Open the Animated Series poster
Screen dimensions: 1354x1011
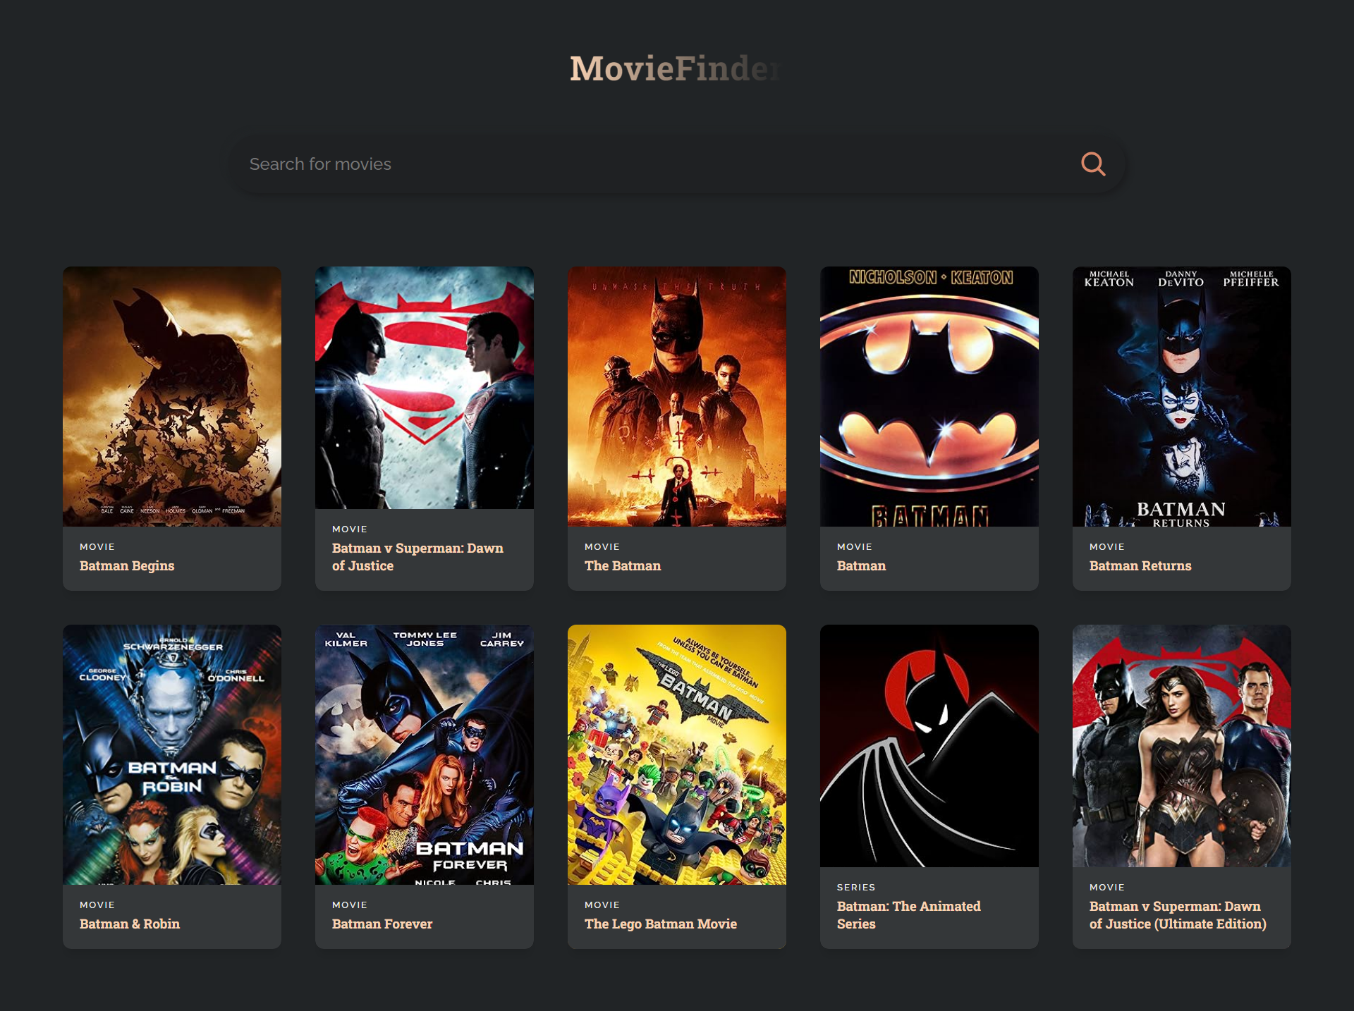(929, 746)
